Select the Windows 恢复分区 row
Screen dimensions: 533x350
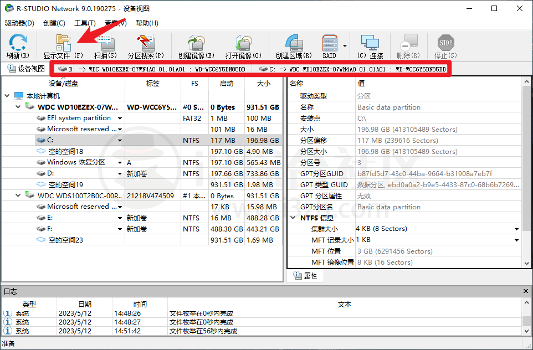[142, 162]
